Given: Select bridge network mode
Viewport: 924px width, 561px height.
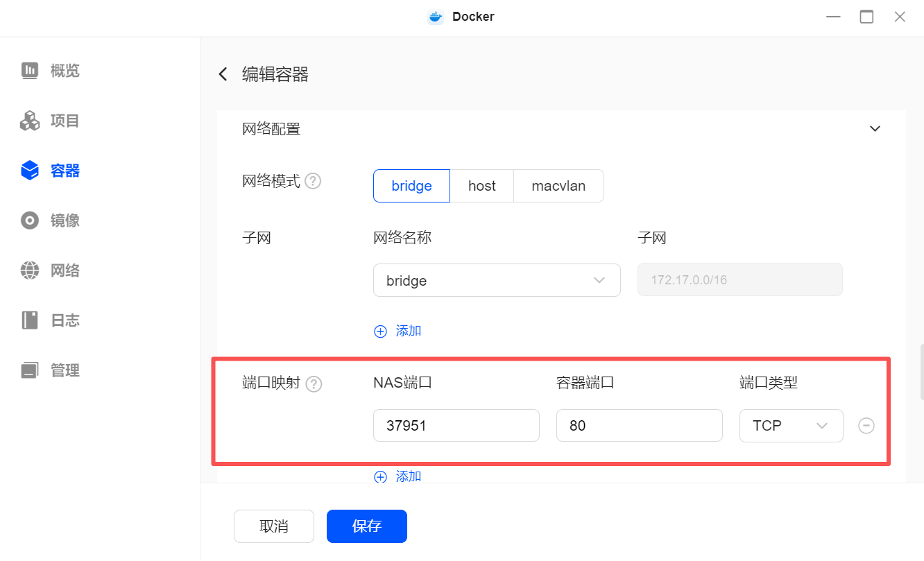Looking at the screenshot, I should pos(411,186).
